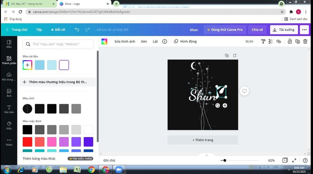Click the copy style paint roller icon

[263, 42]
